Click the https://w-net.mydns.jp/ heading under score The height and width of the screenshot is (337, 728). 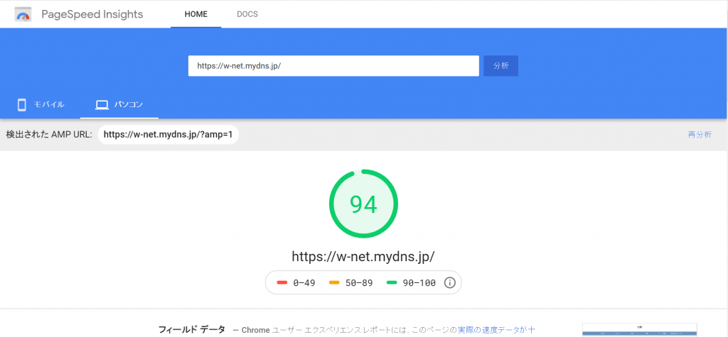coord(363,256)
